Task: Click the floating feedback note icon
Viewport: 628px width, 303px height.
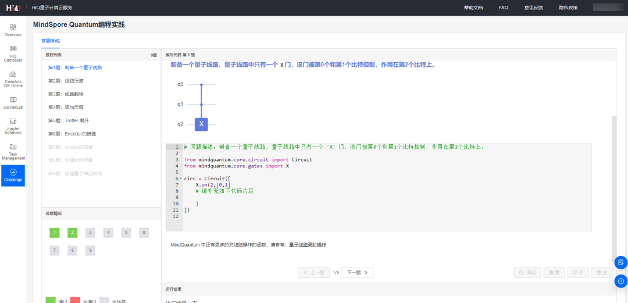Action: coord(620,262)
